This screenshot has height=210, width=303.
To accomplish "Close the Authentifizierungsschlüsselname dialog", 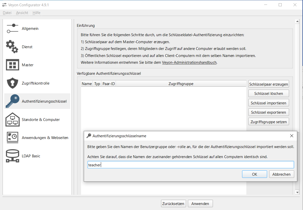I will [291, 136].
